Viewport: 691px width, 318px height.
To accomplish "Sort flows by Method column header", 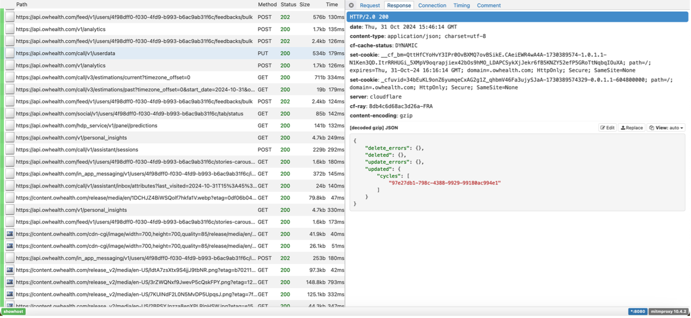I will click(x=267, y=4).
